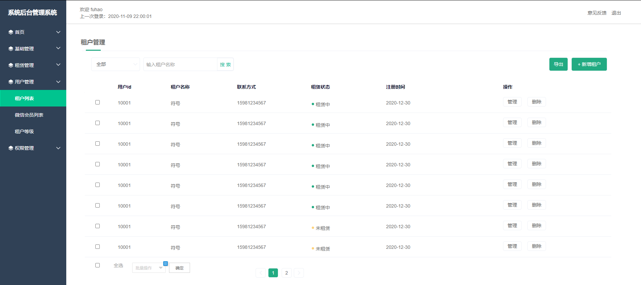Click 管理 in the sixth table row
Viewport: 641px width, 285px height.
[512, 205]
